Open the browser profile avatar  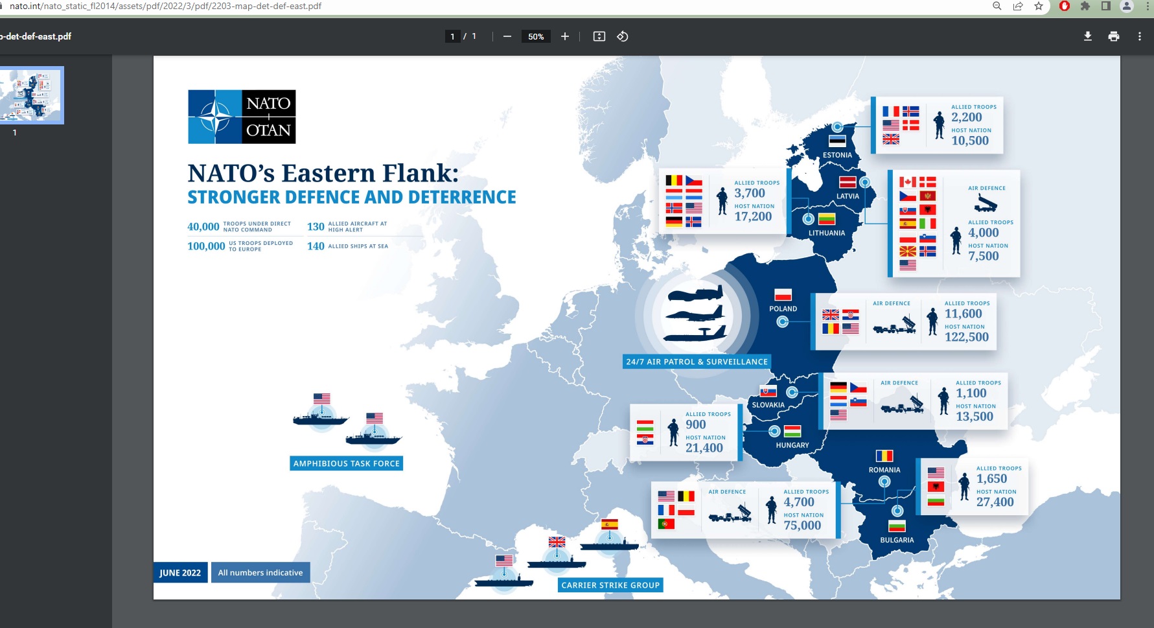(1127, 6)
